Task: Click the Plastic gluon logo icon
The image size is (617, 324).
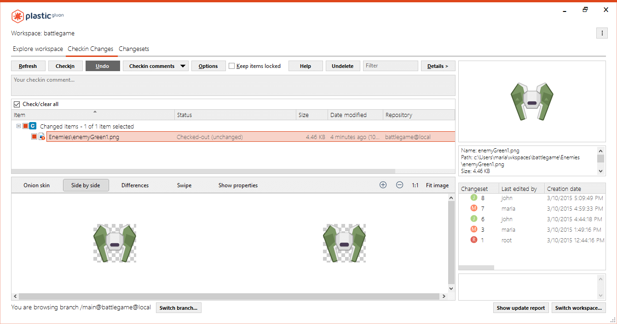Action: coord(17,17)
